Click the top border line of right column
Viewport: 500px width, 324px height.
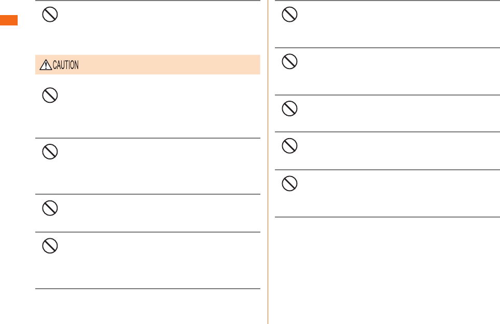[387, 1]
